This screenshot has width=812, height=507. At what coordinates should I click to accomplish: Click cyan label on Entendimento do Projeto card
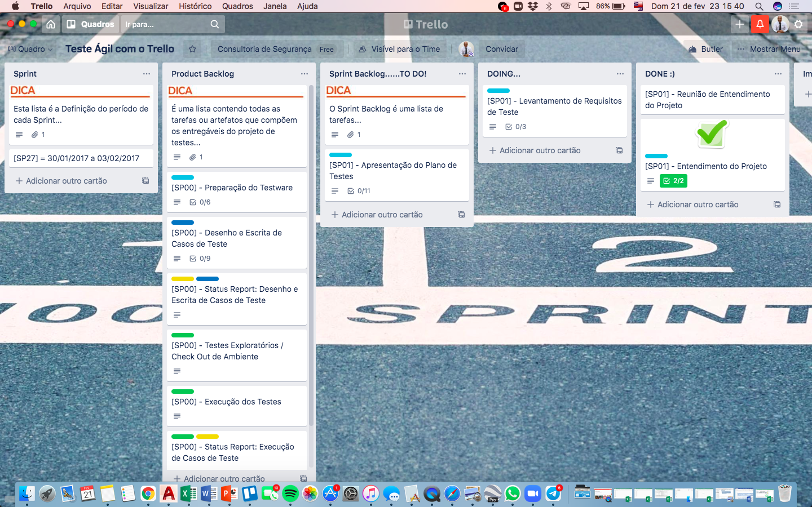tap(656, 156)
